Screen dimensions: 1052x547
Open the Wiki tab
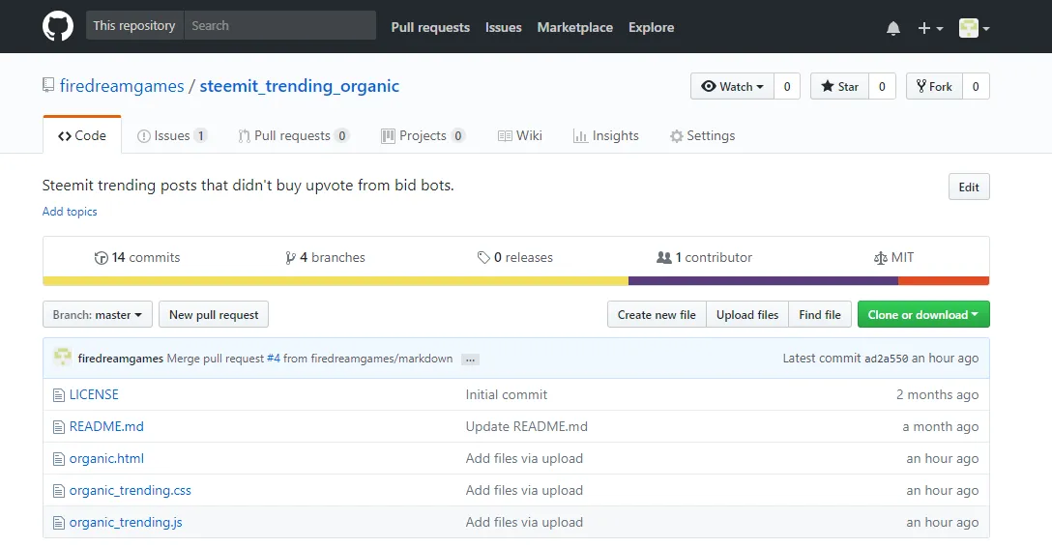coord(520,135)
